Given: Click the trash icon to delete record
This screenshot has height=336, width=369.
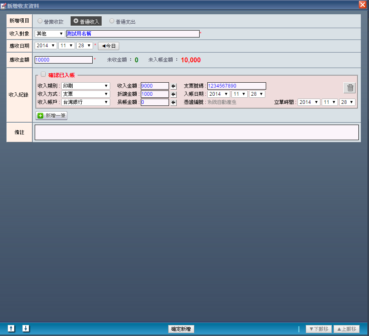Looking at the screenshot, I should tap(349, 88).
